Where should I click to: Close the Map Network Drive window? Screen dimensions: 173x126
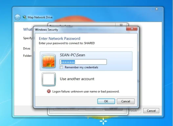[157, 9]
